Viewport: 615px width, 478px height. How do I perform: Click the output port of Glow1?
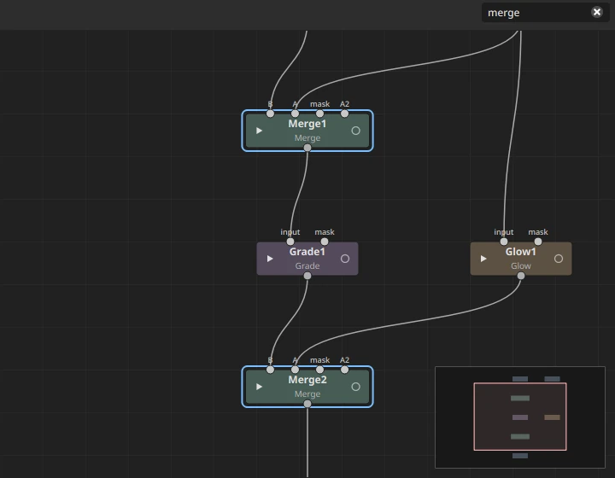[521, 276]
